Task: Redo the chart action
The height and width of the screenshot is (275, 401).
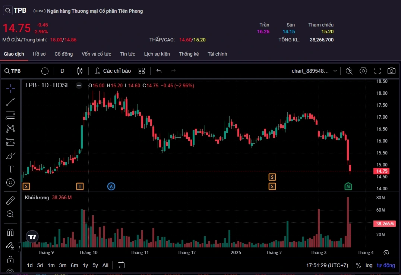Action: point(173,71)
